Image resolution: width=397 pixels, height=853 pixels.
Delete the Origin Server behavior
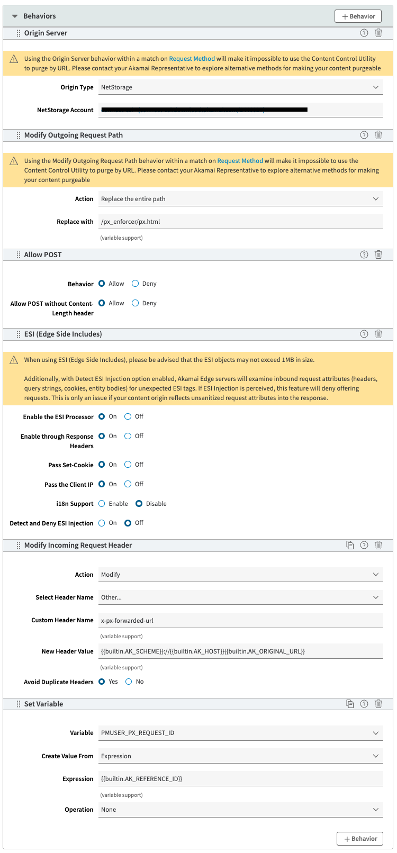point(378,33)
